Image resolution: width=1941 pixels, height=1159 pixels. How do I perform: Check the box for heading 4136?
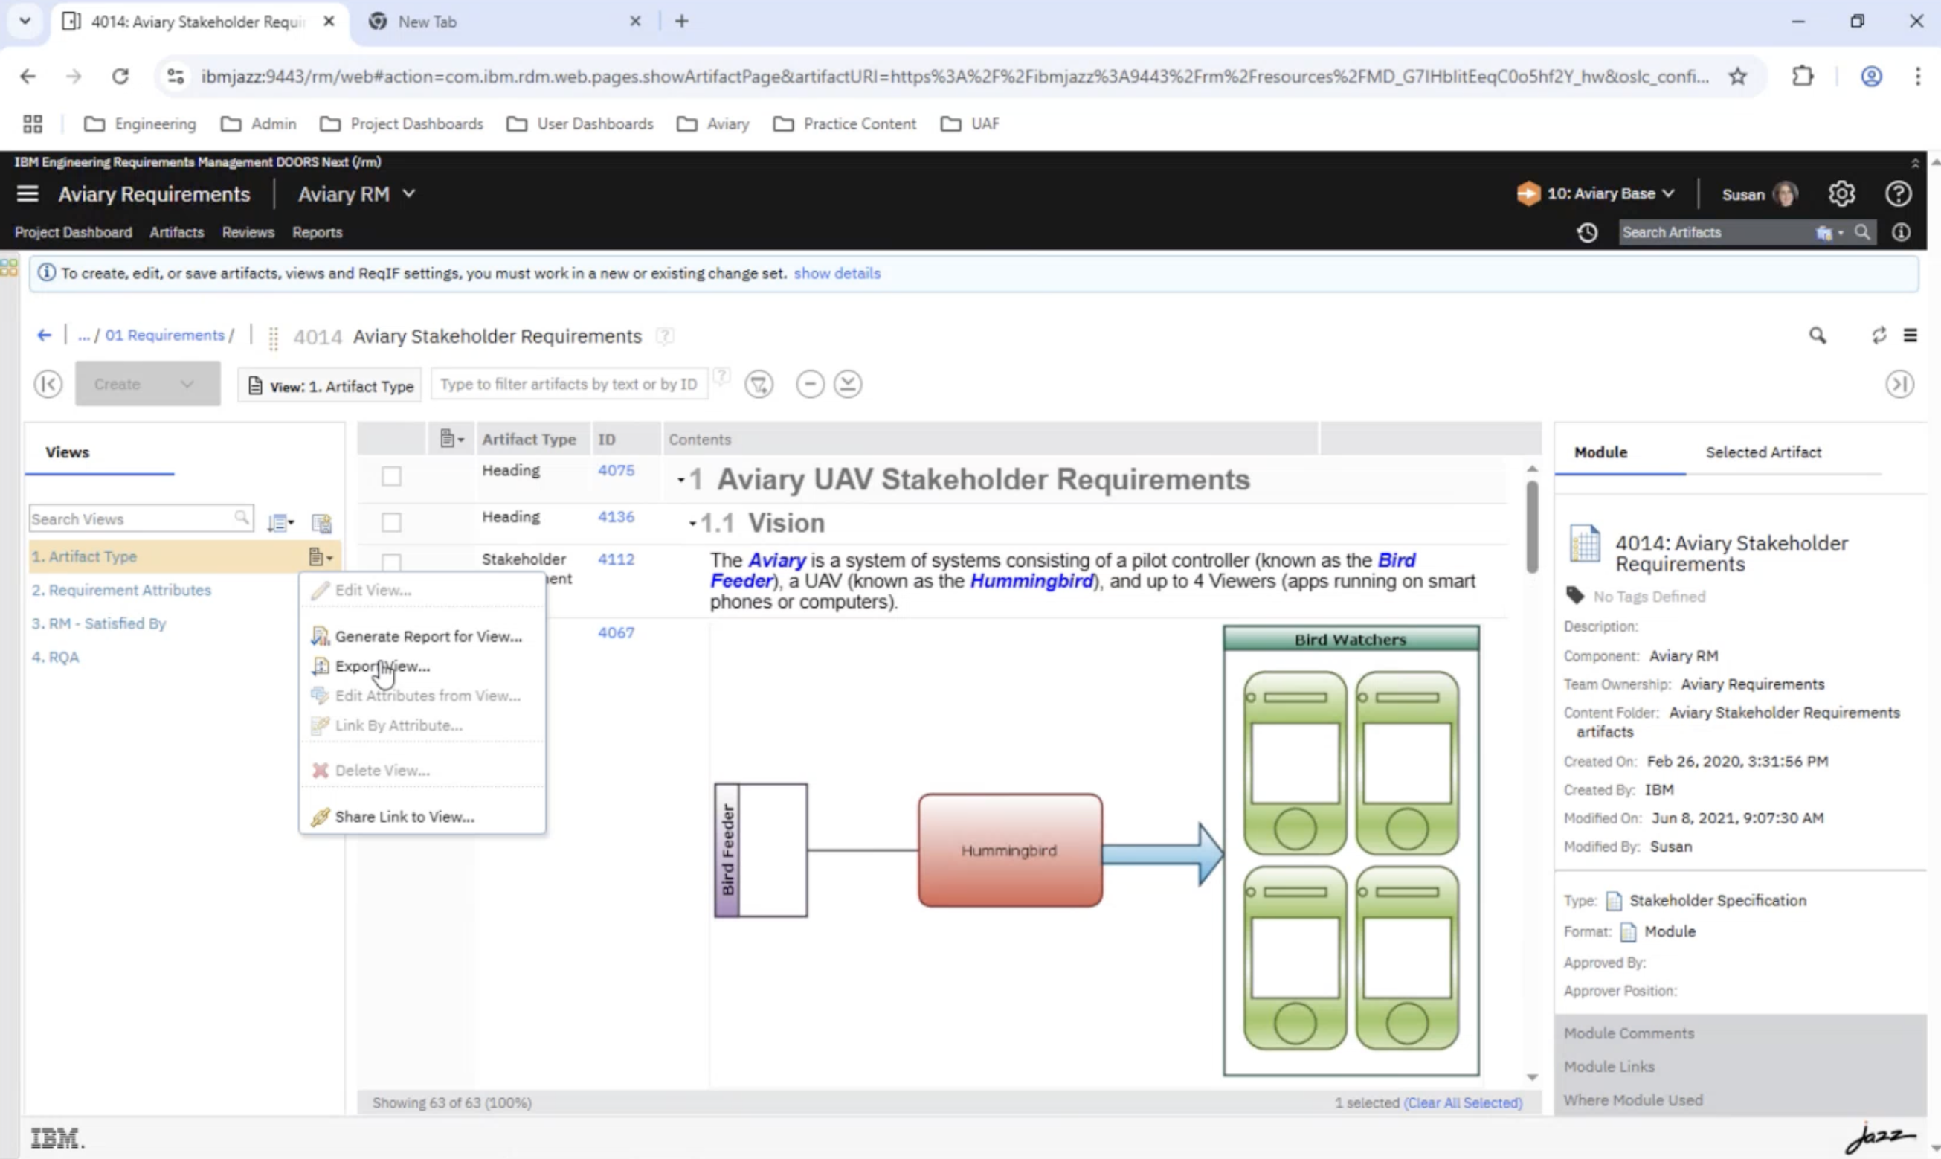(x=391, y=522)
